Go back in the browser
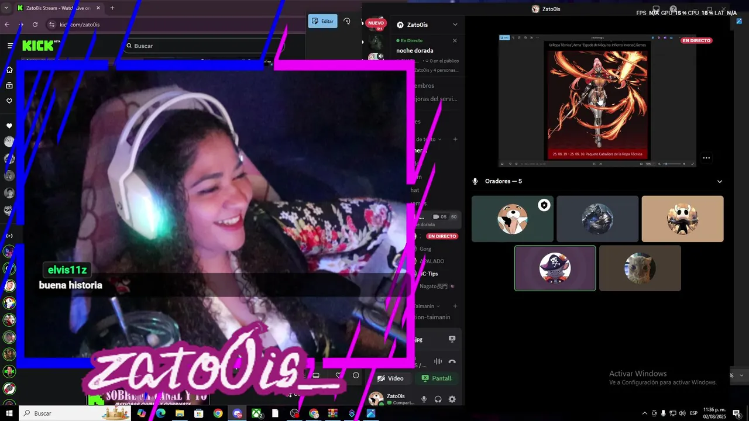Image resolution: width=749 pixels, height=421 pixels. (x=7, y=25)
